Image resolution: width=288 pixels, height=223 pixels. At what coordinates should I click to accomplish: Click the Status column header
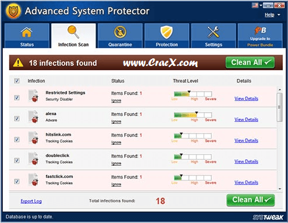tap(118, 81)
